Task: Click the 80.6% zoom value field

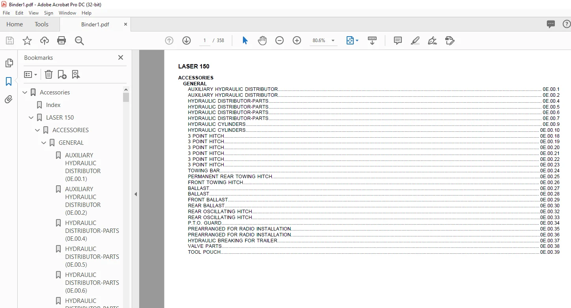Action: click(x=319, y=41)
